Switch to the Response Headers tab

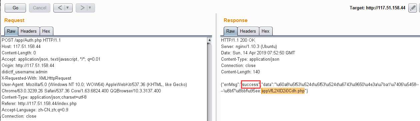[248, 31]
